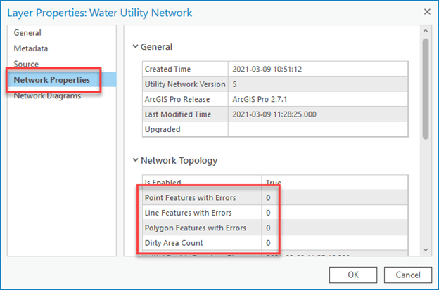Cancel the Layer Properties dialog
This screenshot has width=439, height=290.
pyautogui.click(x=407, y=273)
